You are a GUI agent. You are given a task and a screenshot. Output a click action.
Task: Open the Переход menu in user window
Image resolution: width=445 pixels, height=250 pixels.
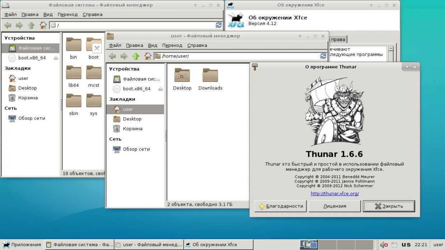pyautogui.click(x=172, y=45)
